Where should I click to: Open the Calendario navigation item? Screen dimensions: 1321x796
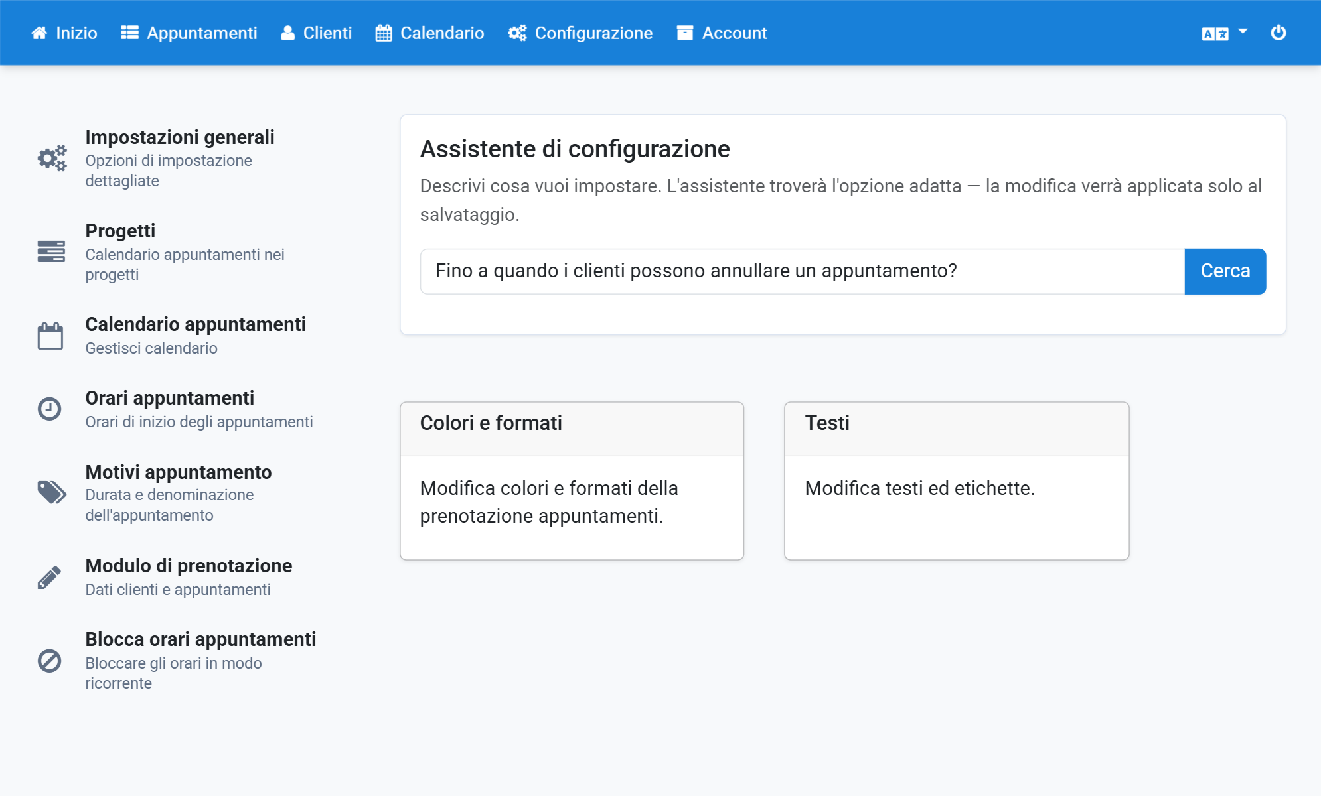coord(429,33)
